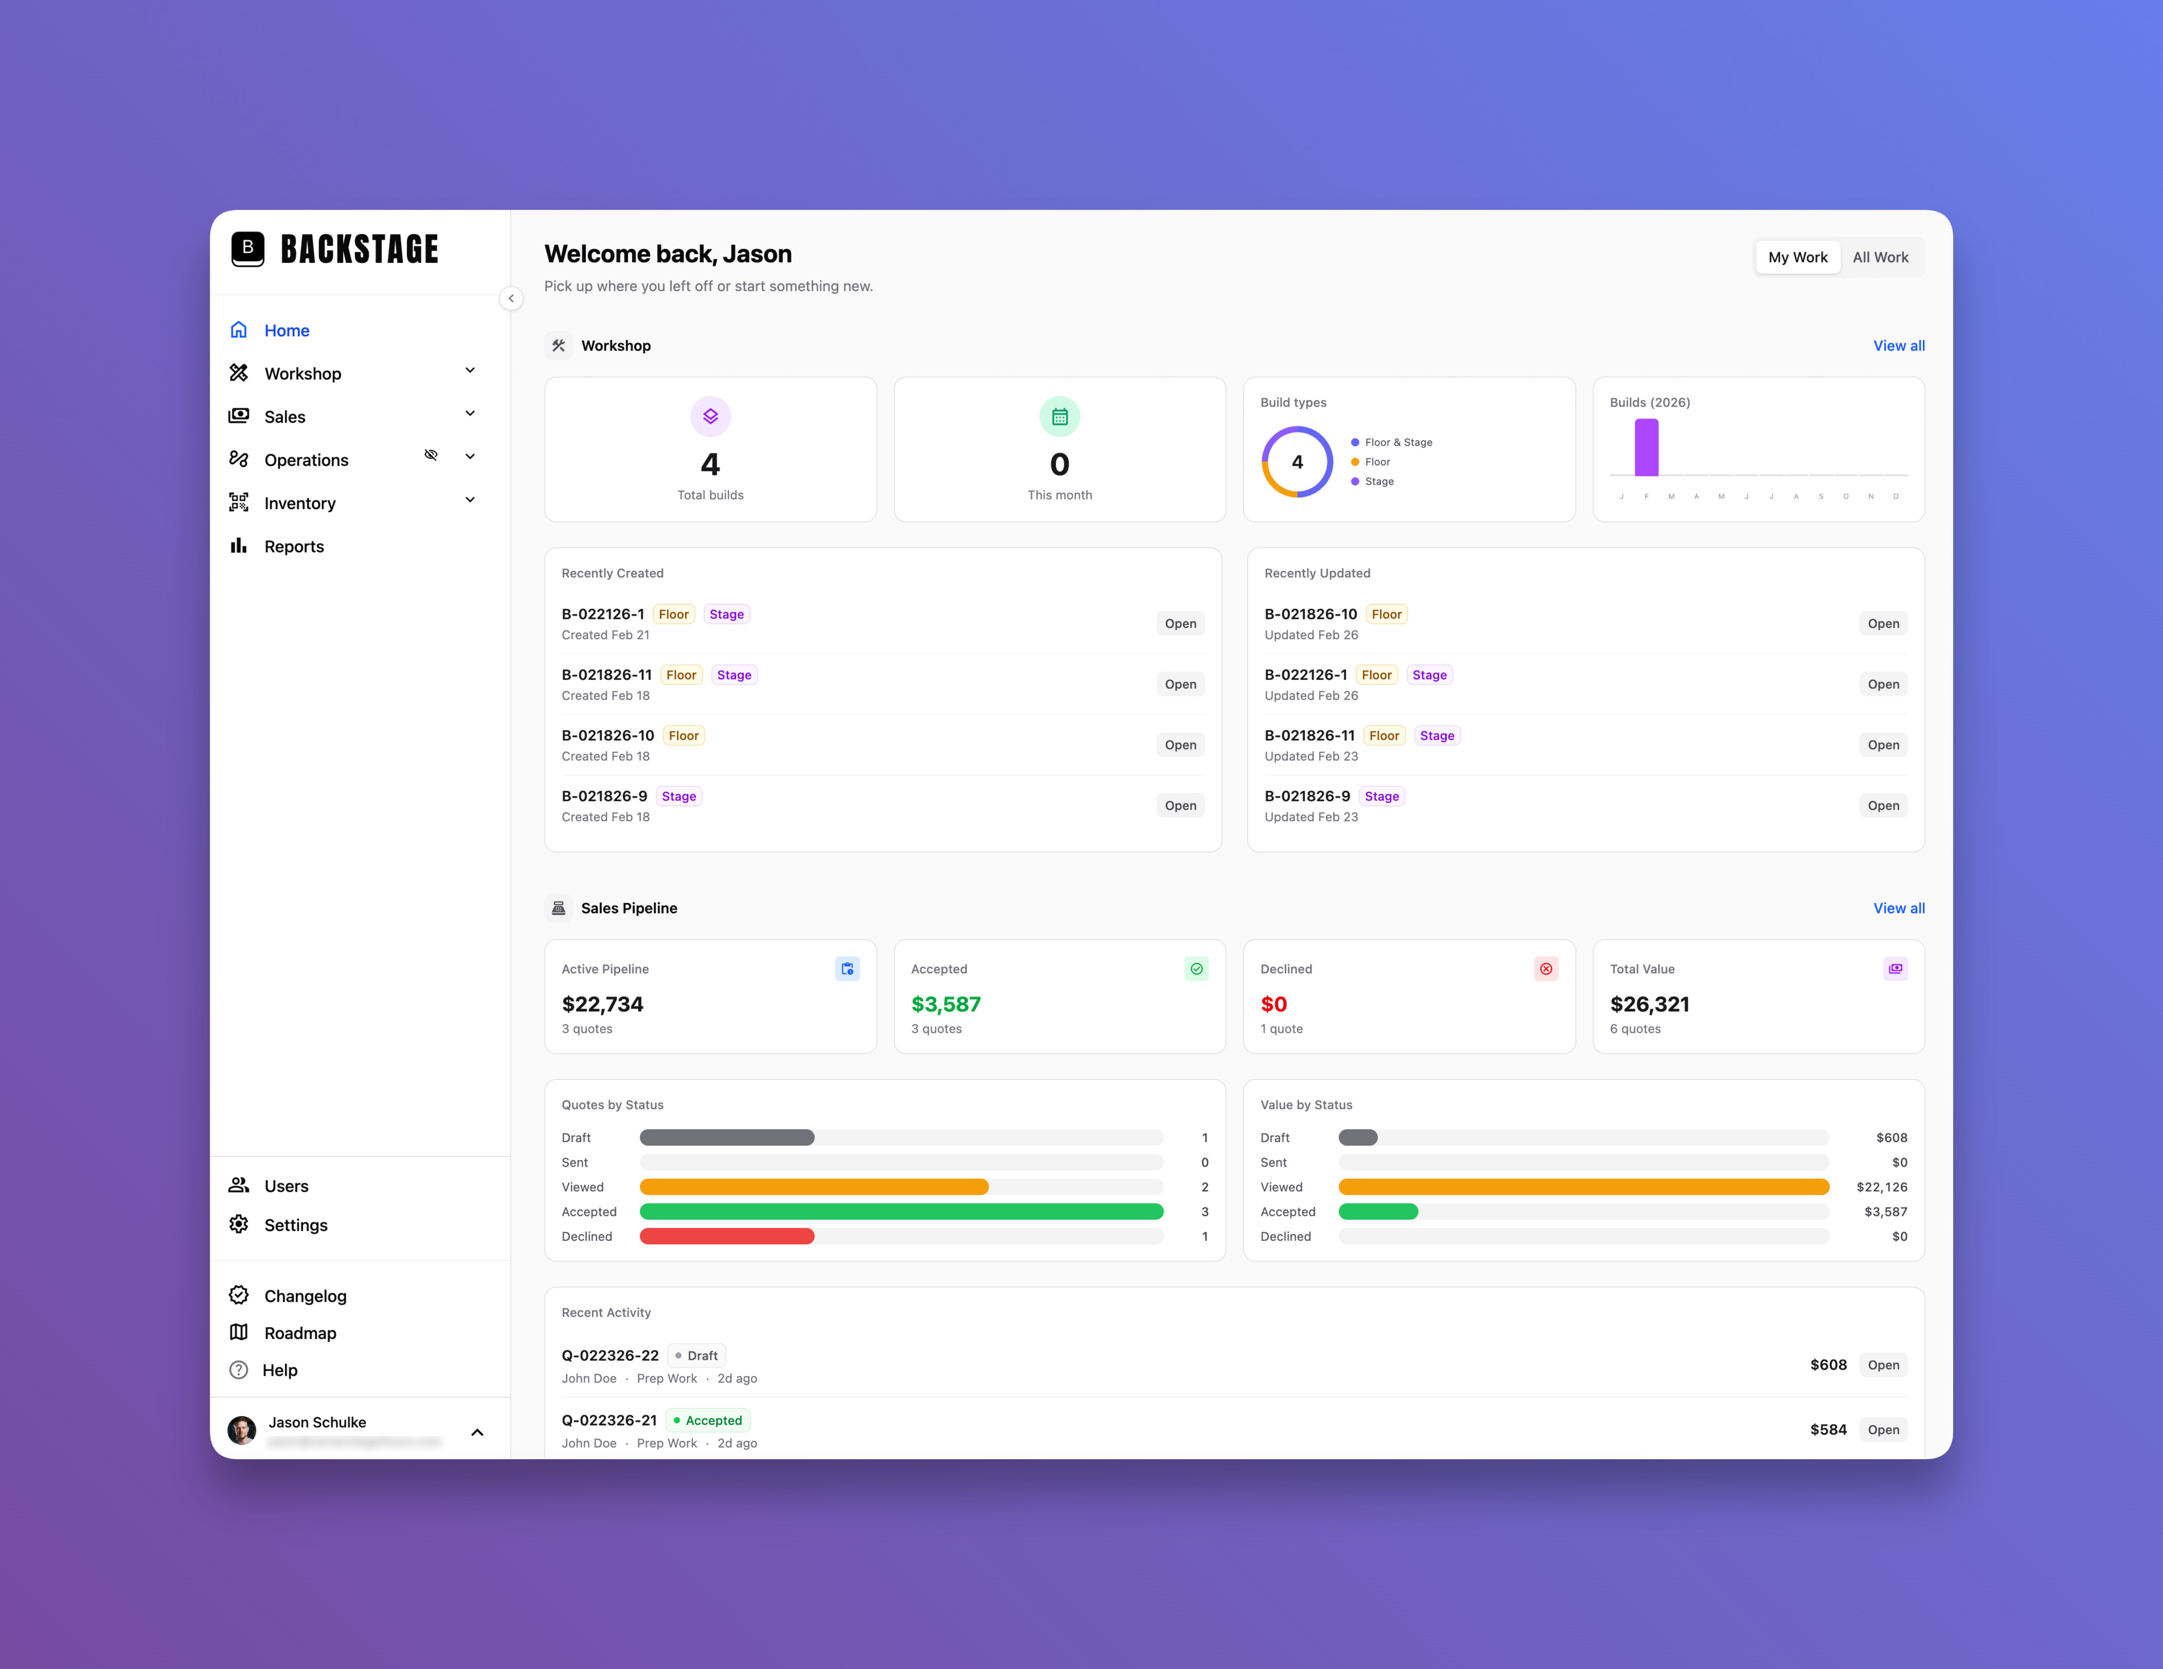Select the My Work toggle
The width and height of the screenshot is (2163, 1669).
[x=1797, y=258]
